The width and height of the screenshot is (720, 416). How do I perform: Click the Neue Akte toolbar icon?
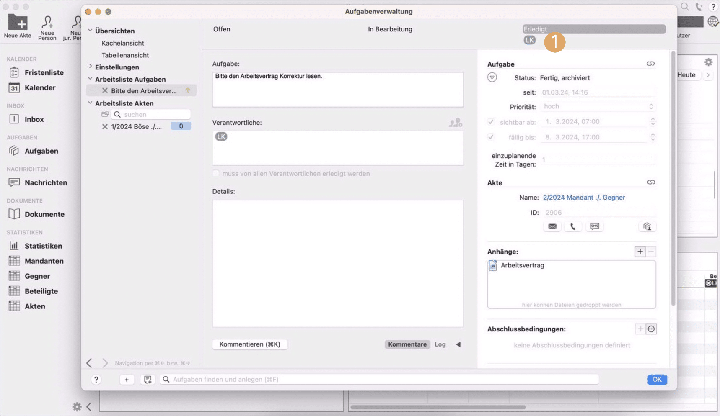(x=18, y=27)
